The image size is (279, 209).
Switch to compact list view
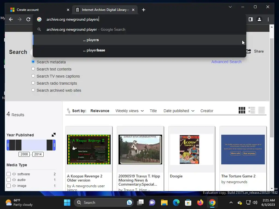tap(262, 110)
